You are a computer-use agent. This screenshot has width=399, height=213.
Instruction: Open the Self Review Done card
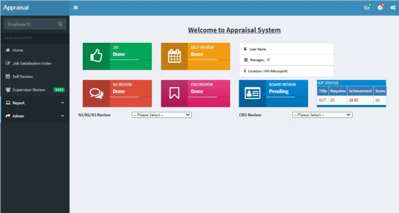pyautogui.click(x=195, y=56)
